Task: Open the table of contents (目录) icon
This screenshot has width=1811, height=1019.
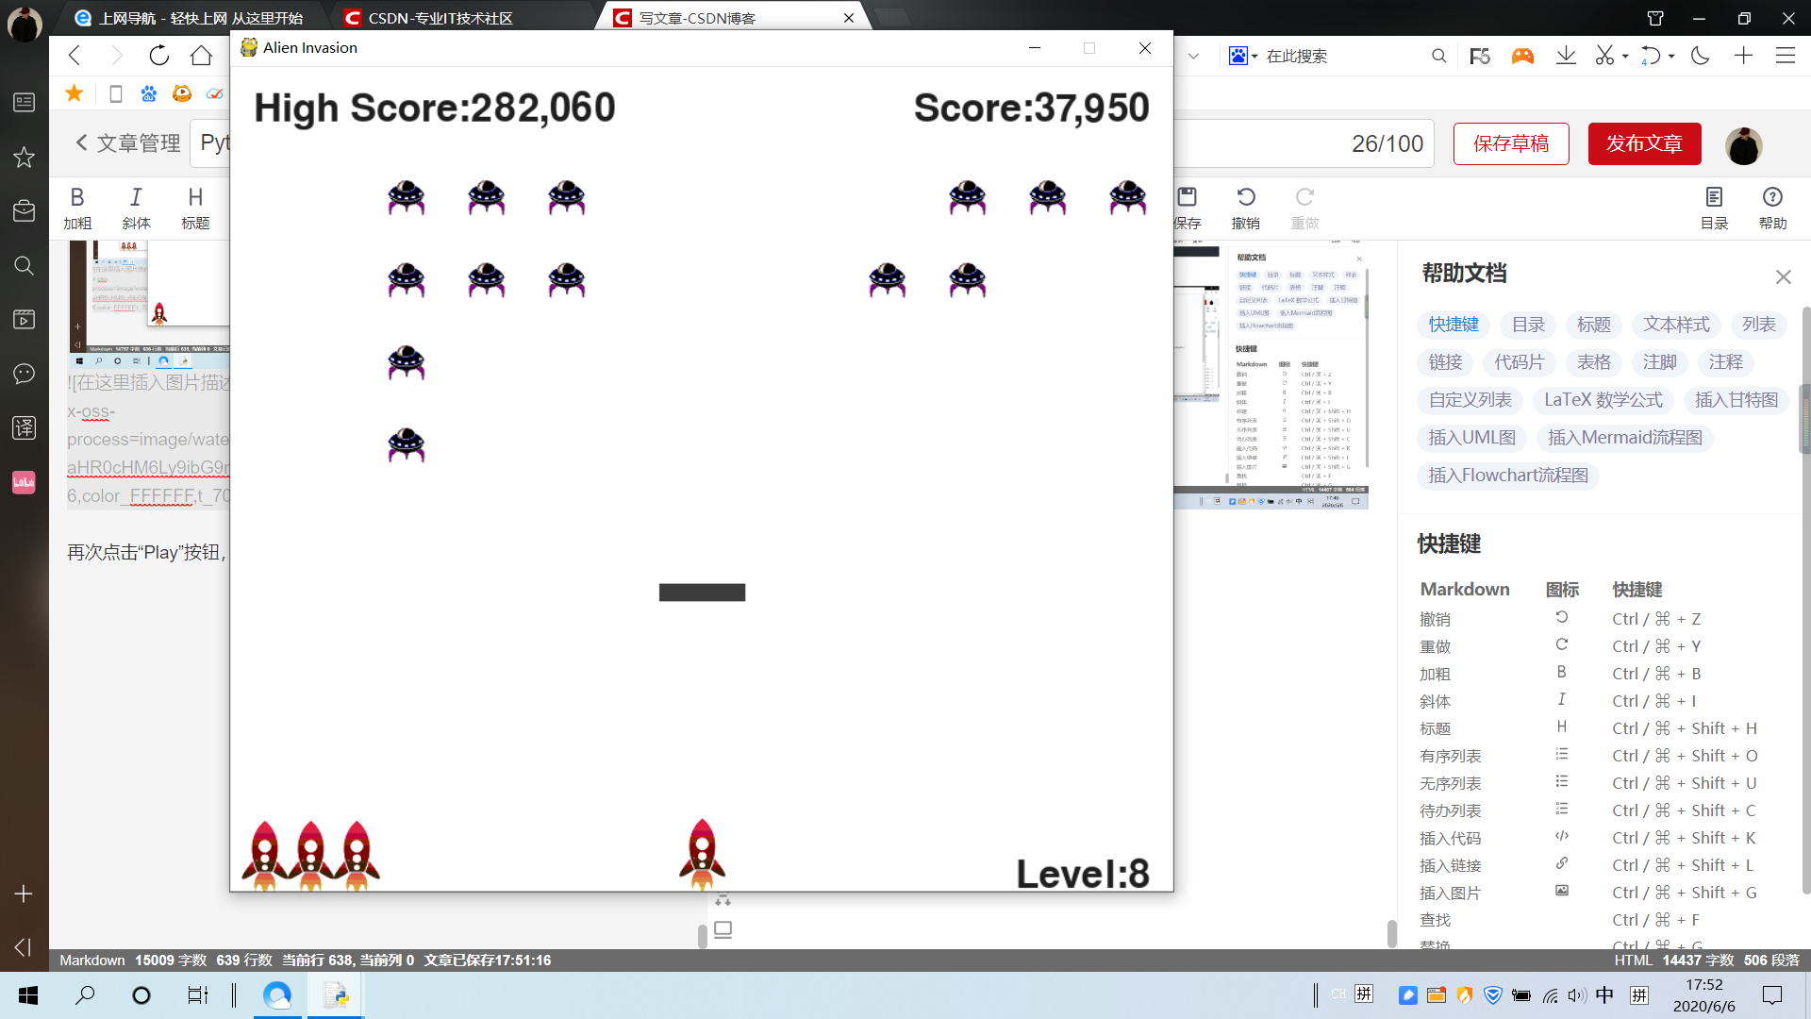Action: pos(1714,197)
